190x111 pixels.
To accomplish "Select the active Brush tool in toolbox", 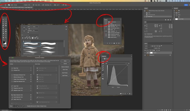I will tap(6, 28).
